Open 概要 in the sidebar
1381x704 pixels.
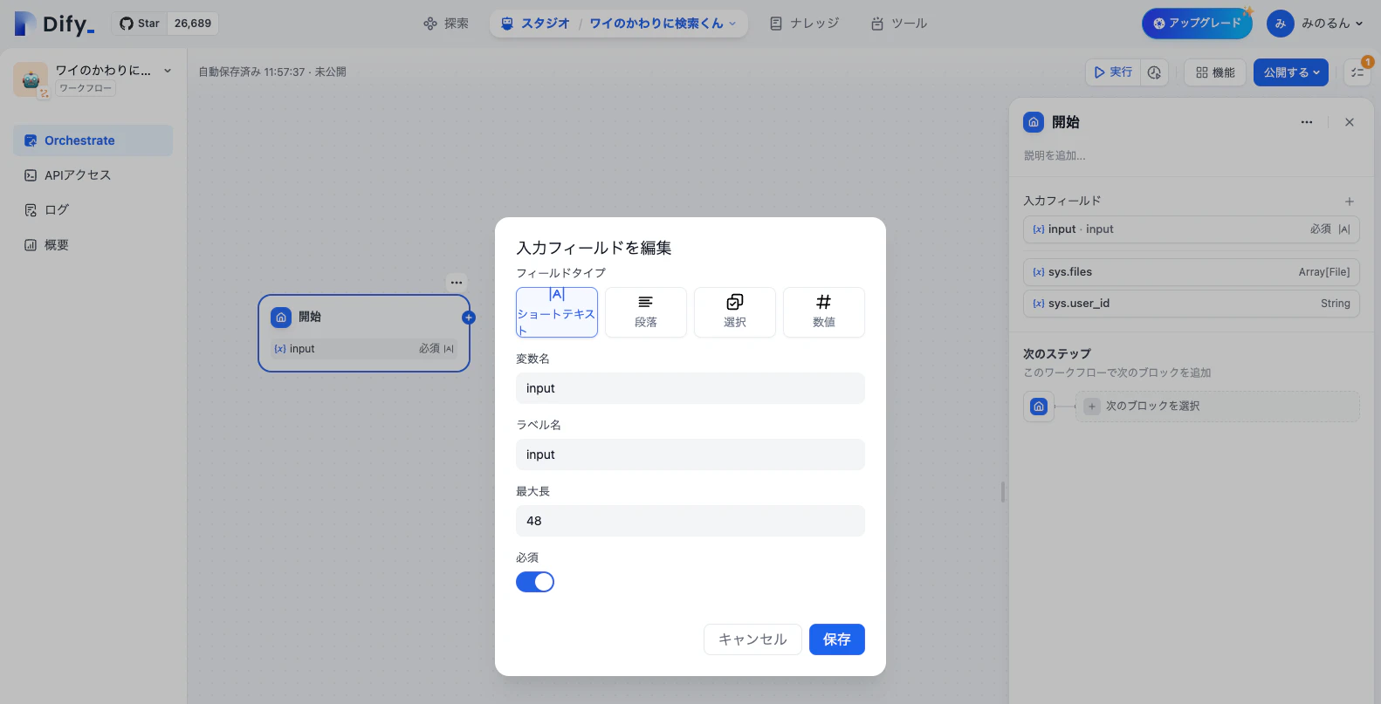pos(93,245)
